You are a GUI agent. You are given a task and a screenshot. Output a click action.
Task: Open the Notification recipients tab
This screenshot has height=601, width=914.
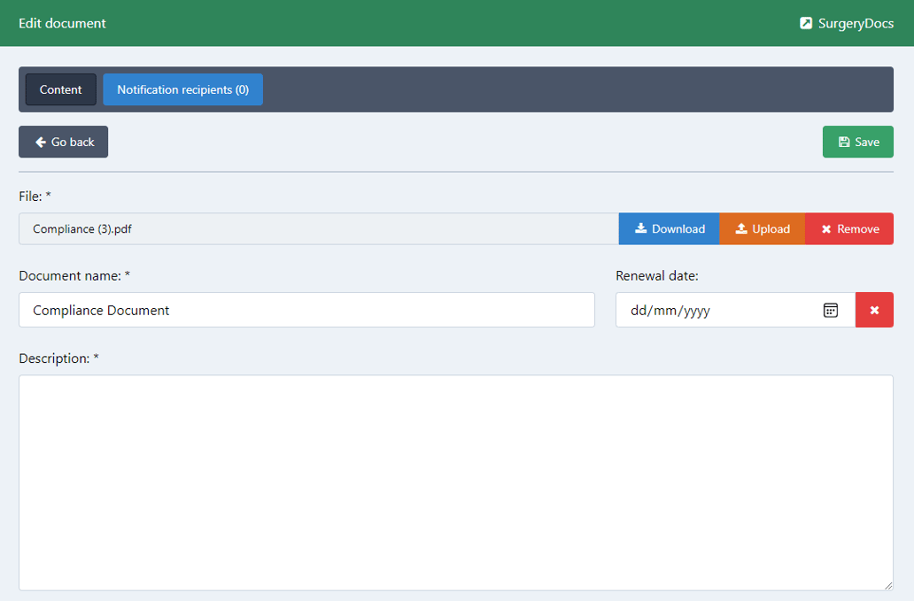[182, 89]
